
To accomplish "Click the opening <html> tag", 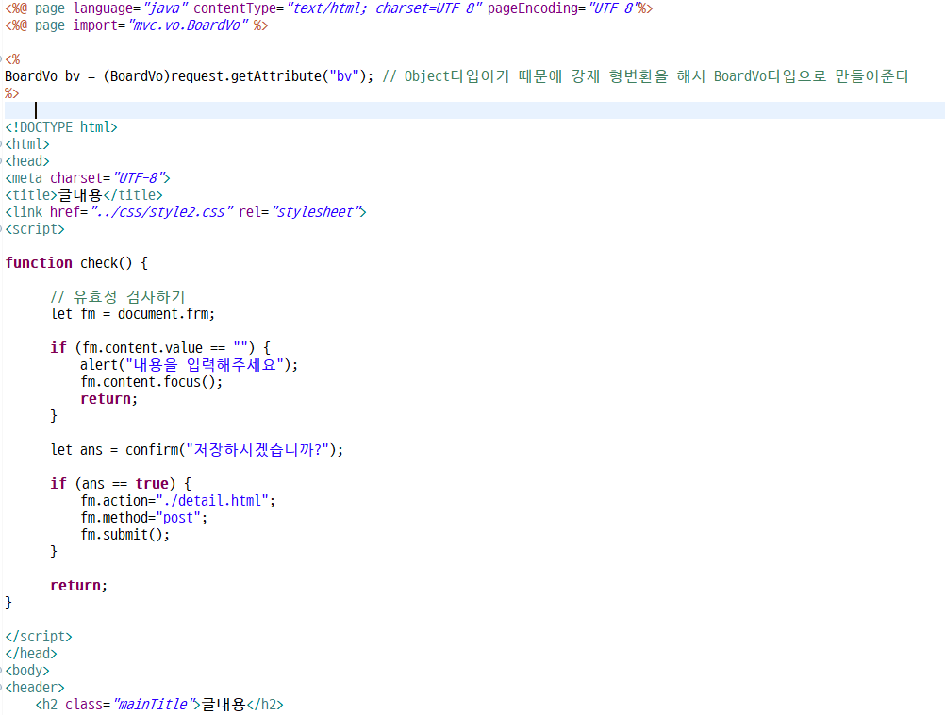I will (x=27, y=144).
